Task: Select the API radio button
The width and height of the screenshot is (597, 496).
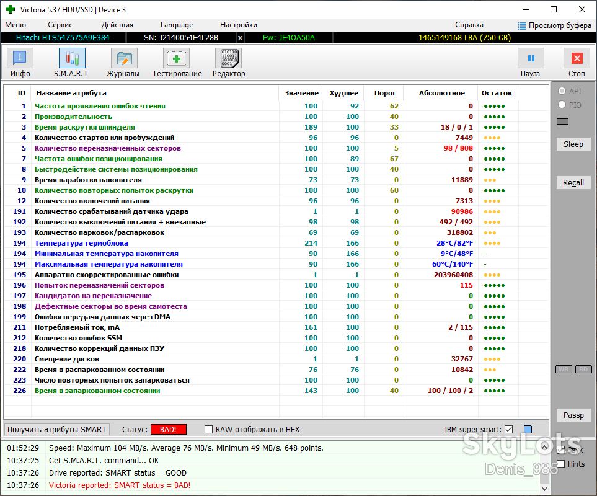Action: pyautogui.click(x=562, y=91)
